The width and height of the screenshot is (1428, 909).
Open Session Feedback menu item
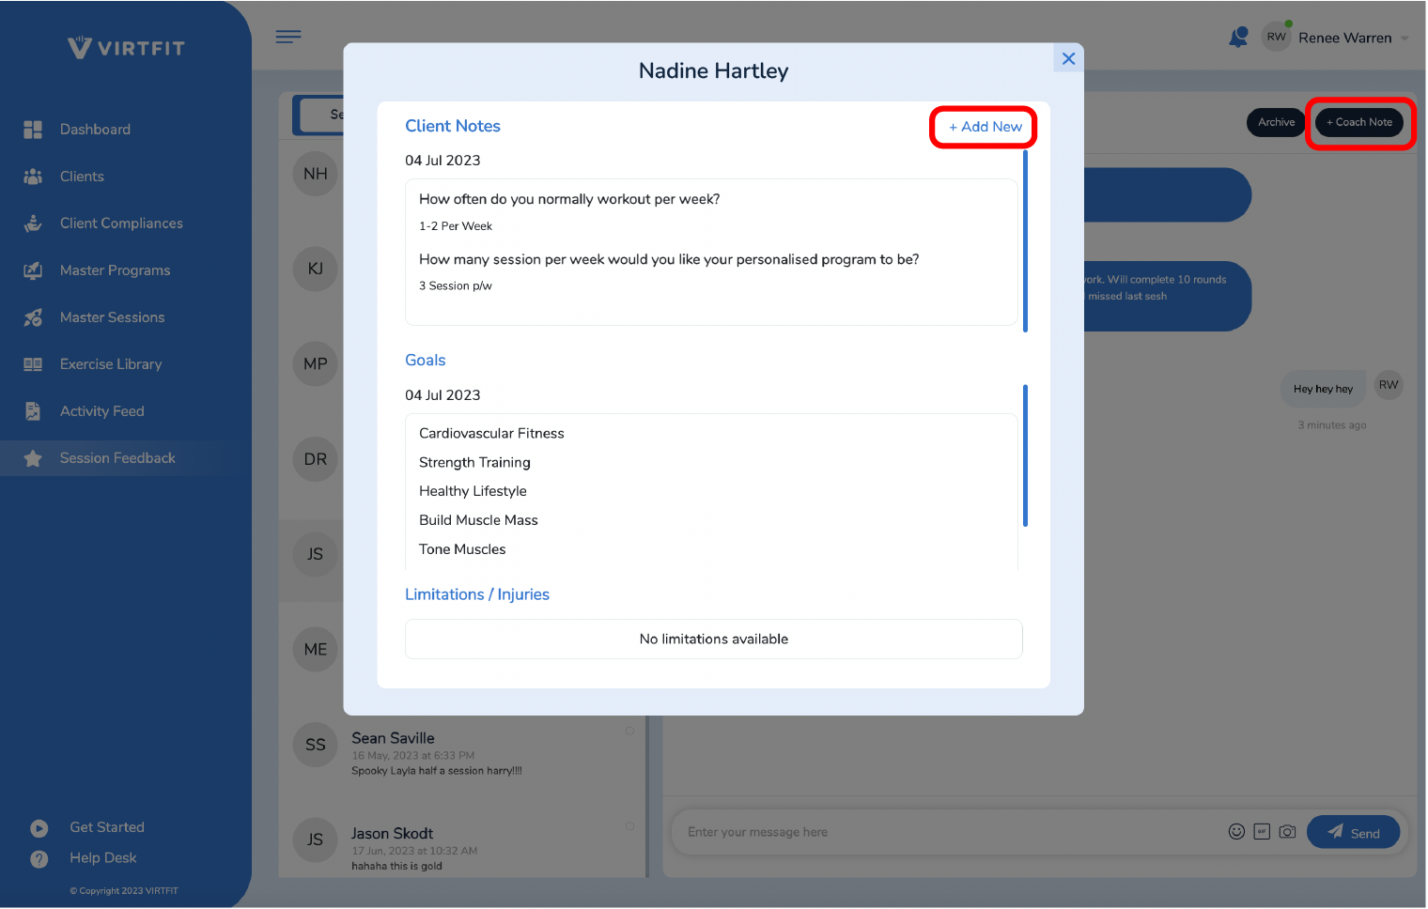(117, 458)
